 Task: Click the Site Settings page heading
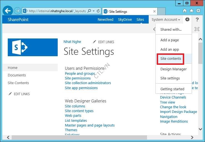[89, 51]
